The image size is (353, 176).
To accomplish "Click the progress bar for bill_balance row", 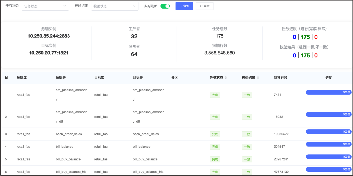I will pos(328,144).
